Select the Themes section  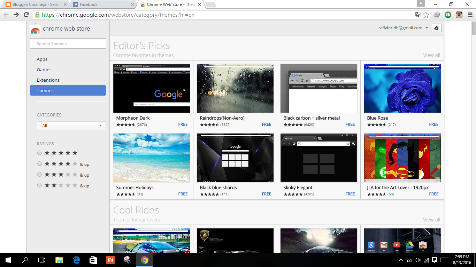[x=68, y=90]
